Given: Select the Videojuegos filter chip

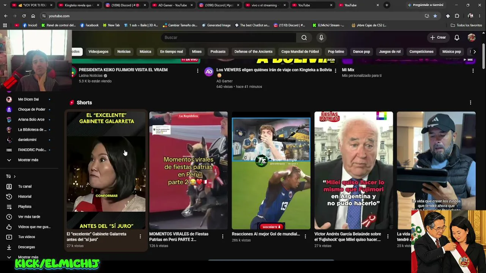Looking at the screenshot, I should [98, 52].
